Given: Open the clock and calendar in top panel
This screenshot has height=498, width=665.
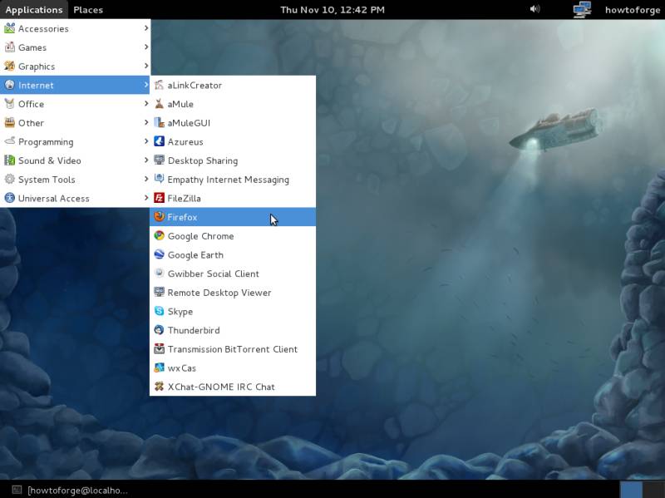Looking at the screenshot, I should pyautogui.click(x=332, y=10).
